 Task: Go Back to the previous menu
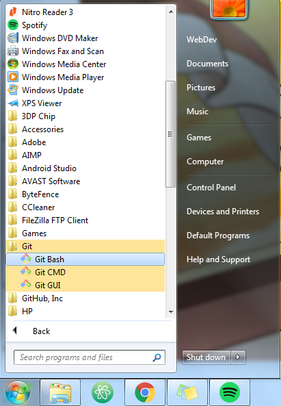click(41, 331)
